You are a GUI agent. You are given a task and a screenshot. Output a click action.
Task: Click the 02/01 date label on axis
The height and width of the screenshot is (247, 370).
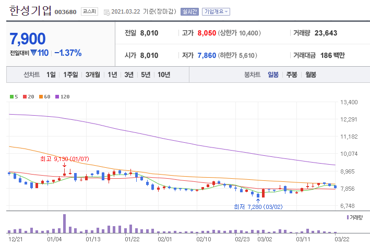coord(165,239)
